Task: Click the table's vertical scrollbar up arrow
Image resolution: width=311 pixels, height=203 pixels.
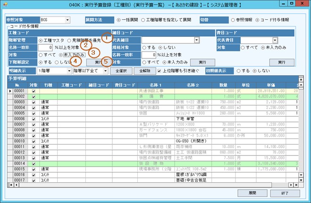Action: click(302, 85)
